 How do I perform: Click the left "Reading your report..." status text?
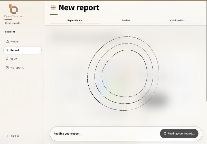pyautogui.click(x=68, y=134)
